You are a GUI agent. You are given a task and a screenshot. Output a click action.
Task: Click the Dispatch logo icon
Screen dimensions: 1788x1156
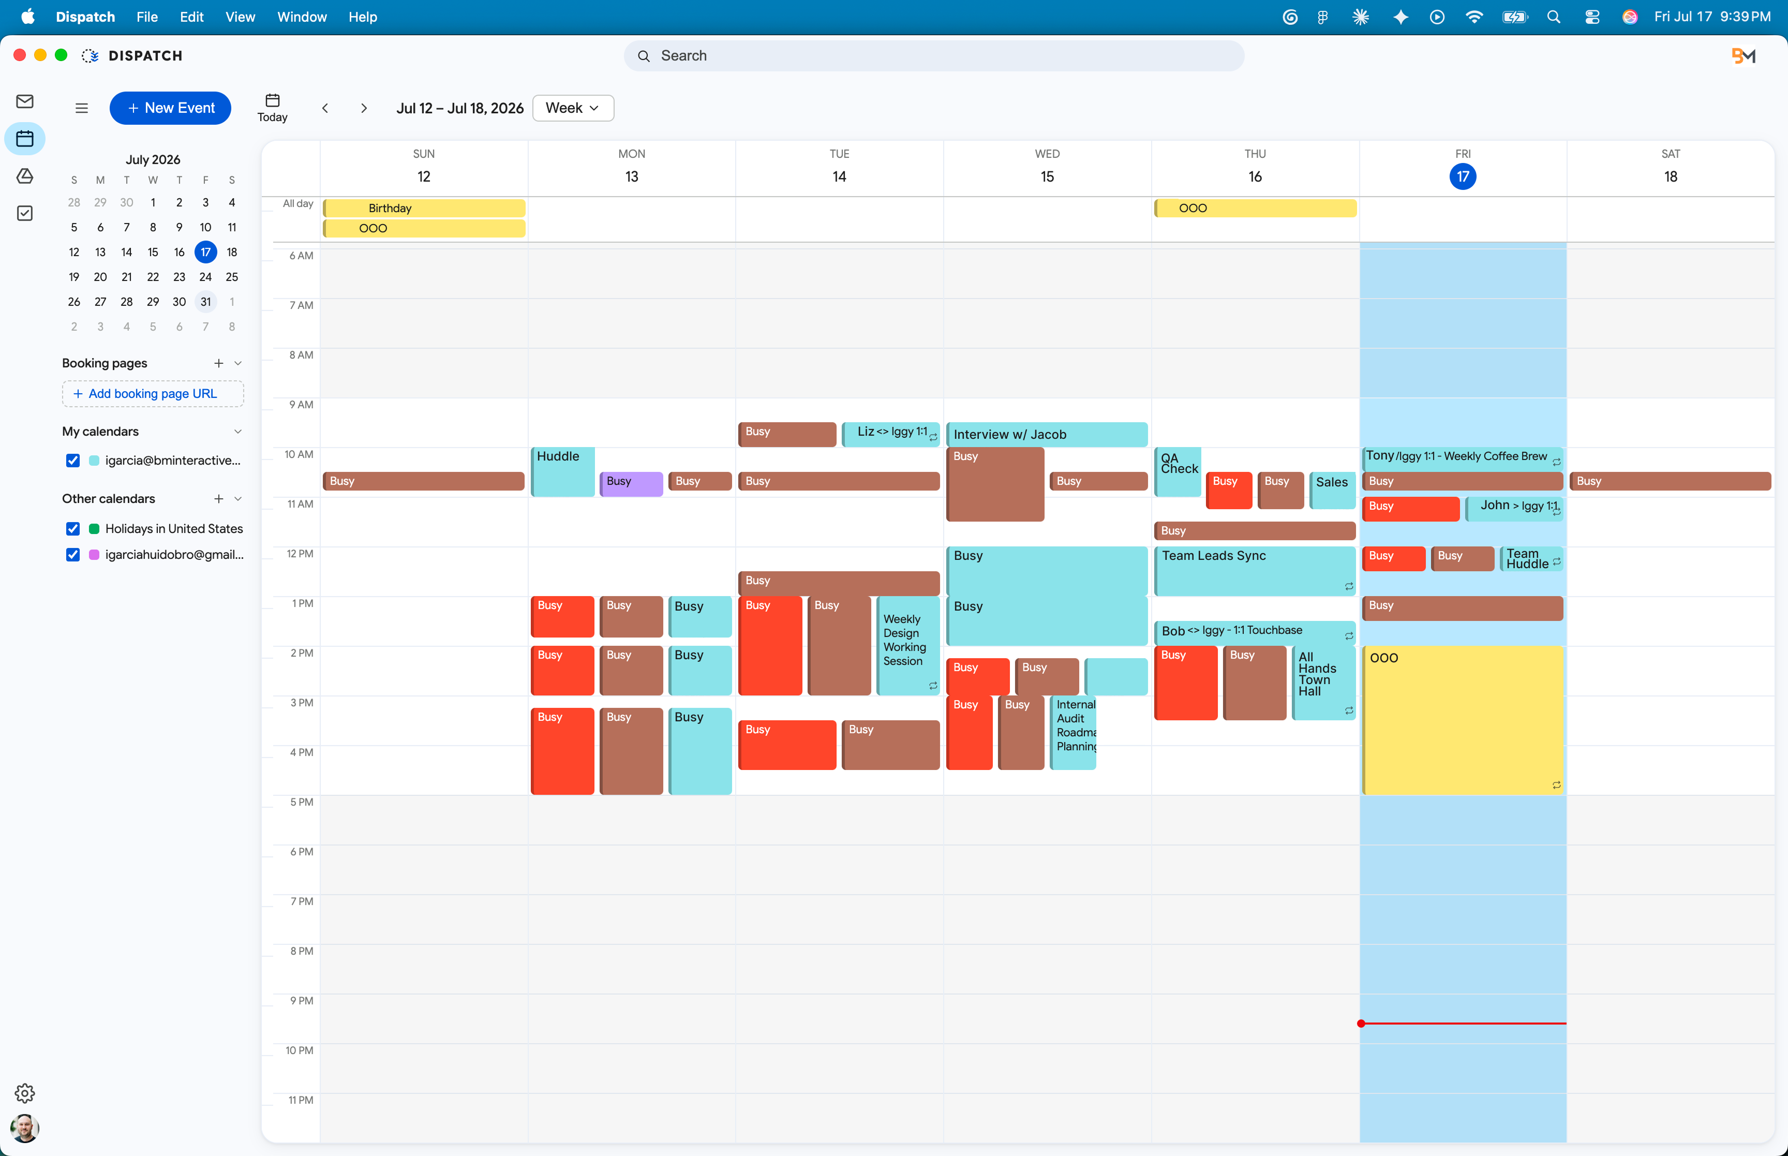pyautogui.click(x=90, y=55)
